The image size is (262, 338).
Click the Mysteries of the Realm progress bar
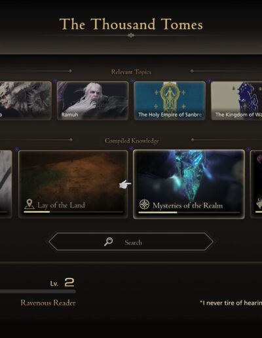(x=189, y=212)
